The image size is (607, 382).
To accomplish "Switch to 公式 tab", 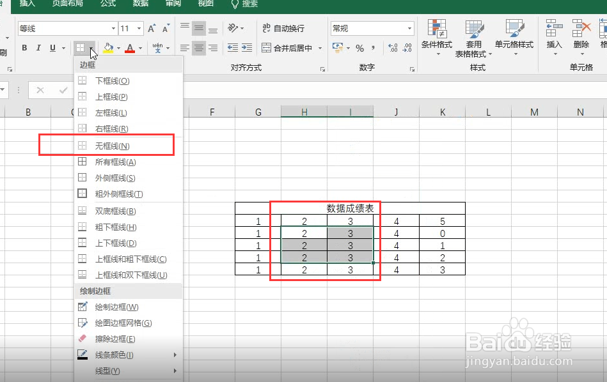I will 108,4.
